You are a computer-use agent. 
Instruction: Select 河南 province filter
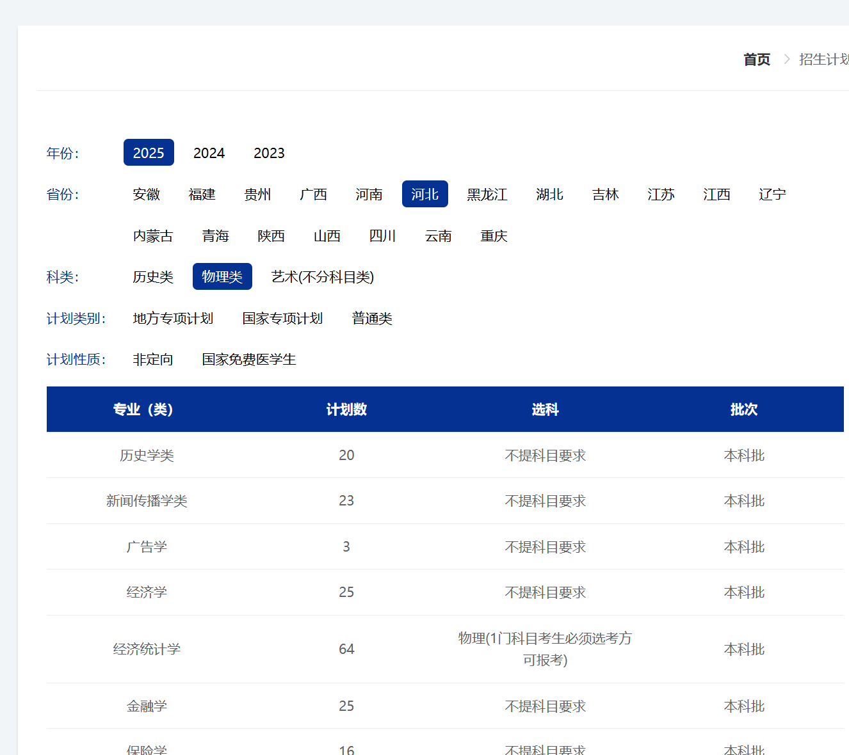pos(368,195)
